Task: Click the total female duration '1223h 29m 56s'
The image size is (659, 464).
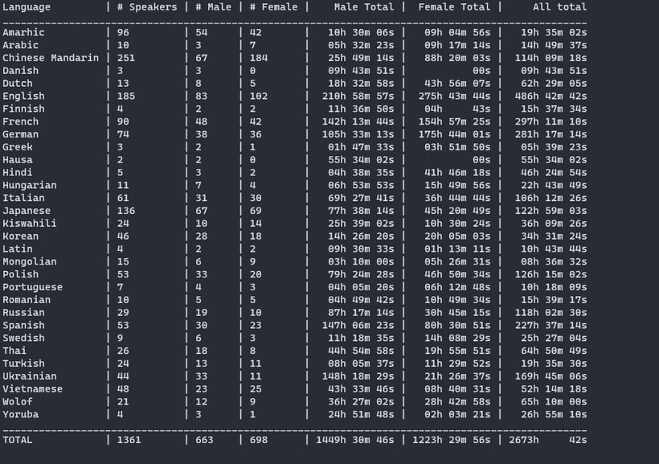Action: (x=452, y=440)
